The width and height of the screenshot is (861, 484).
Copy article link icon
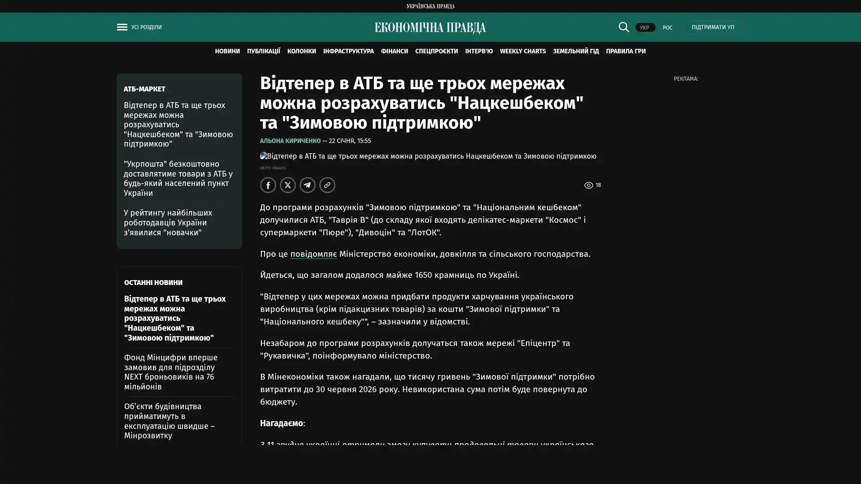(x=327, y=185)
